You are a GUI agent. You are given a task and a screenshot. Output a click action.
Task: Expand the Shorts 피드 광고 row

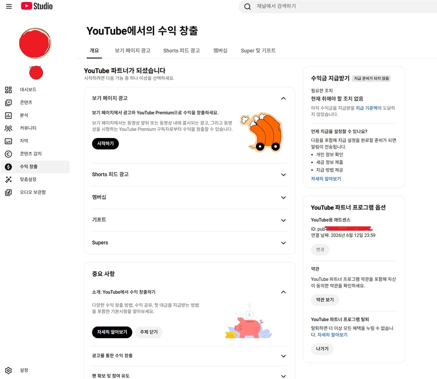189,174
